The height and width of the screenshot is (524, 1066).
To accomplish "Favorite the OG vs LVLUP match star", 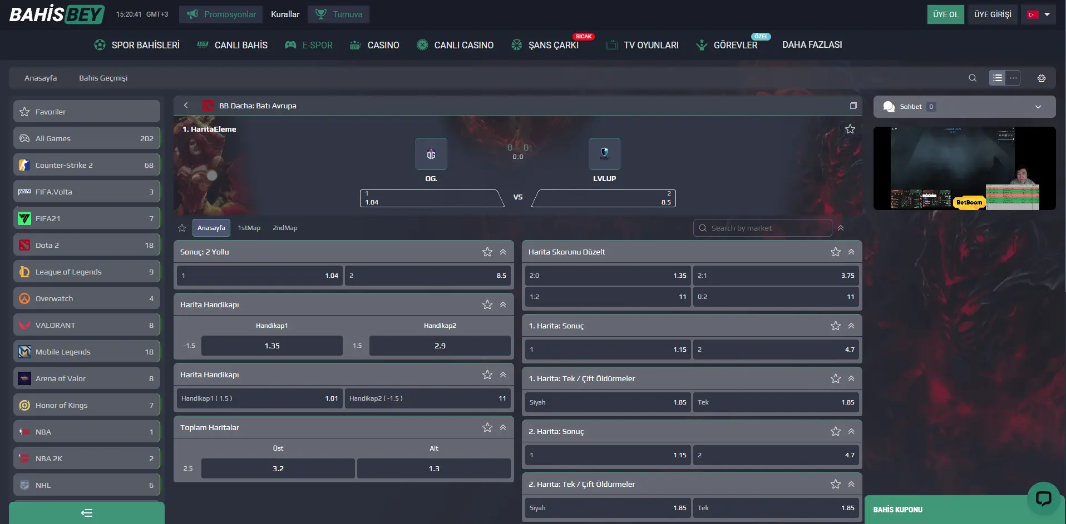I will tap(850, 129).
